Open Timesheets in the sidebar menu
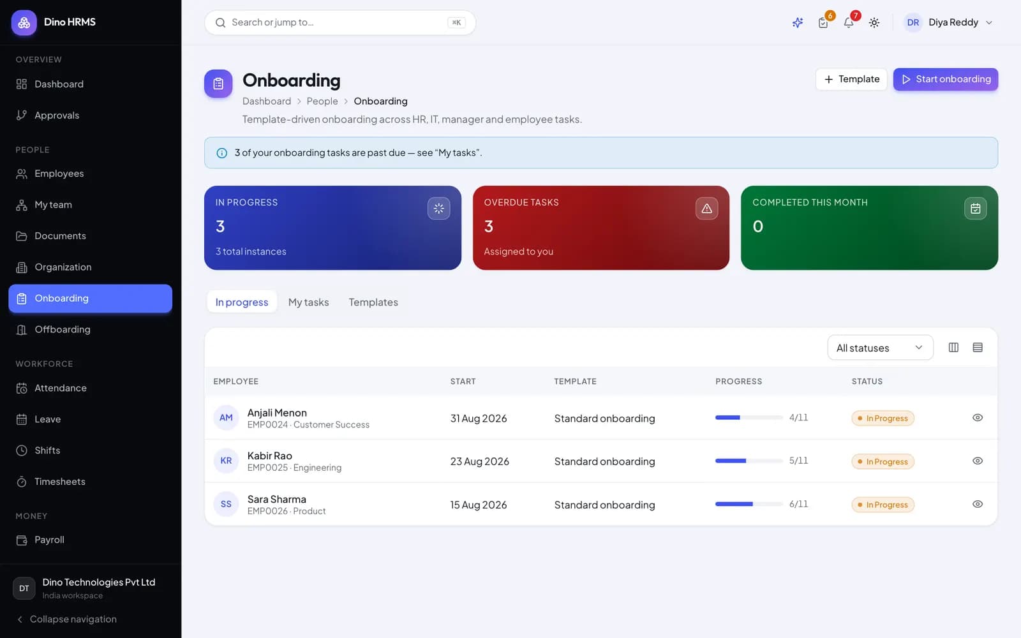 (x=90, y=482)
